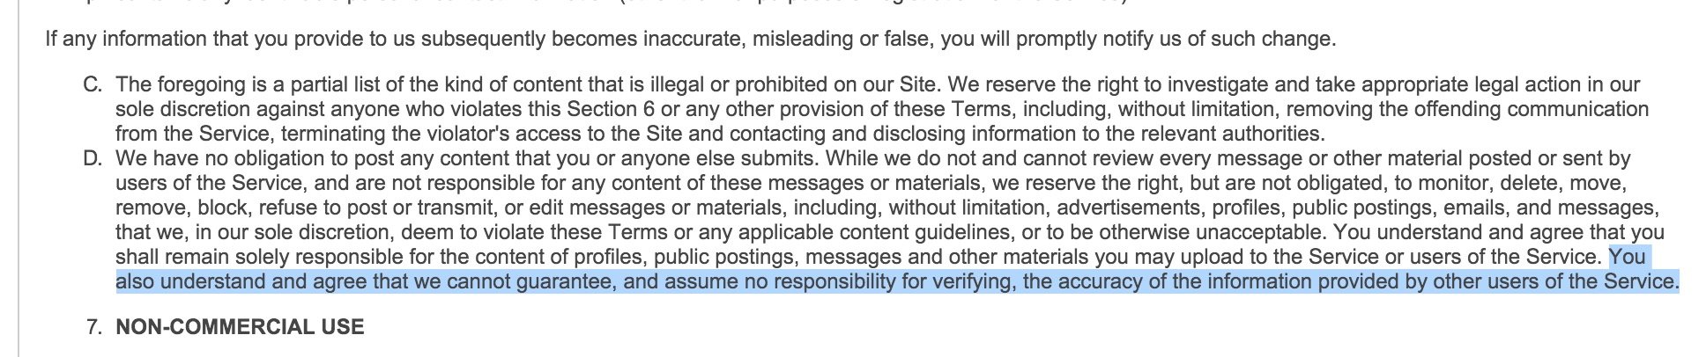Click the list marker letter D
This screenshot has width=1706, height=357.
pyautogui.click(x=92, y=159)
